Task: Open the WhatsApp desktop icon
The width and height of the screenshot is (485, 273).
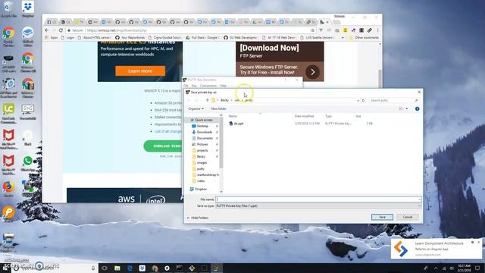Action: tap(27, 163)
